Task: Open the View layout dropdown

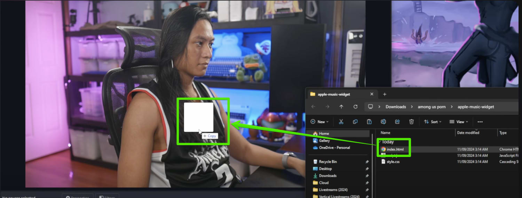Action: (459, 122)
